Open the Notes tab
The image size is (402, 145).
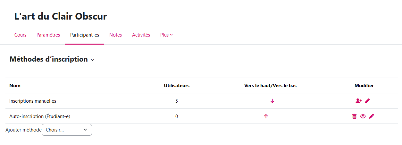[115, 35]
